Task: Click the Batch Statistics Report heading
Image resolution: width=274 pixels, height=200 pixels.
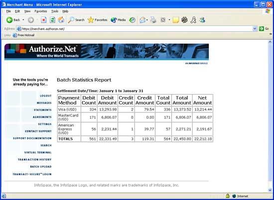Action: pyautogui.click(x=84, y=80)
